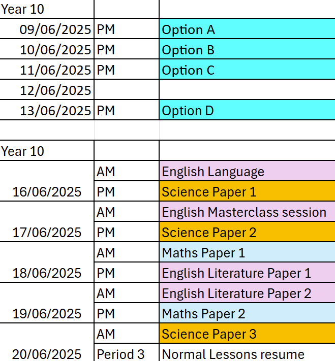Click the Period 3 cell

tap(127, 352)
